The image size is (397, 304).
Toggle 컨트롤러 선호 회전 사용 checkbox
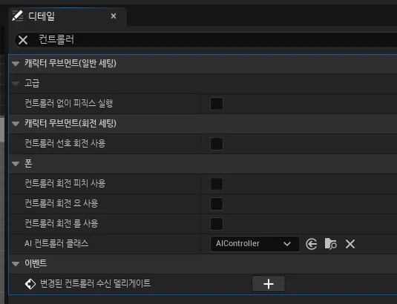tap(217, 144)
